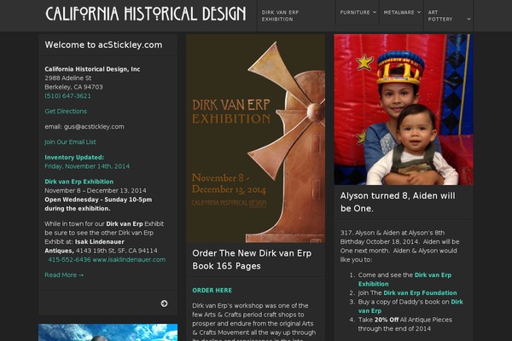Click the blue underwater image thumbnail at bottom left
This screenshot has height=341, width=512.
[x=108, y=332]
